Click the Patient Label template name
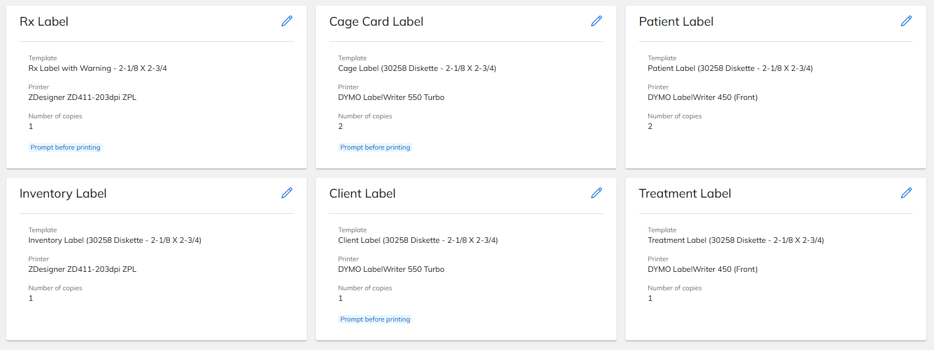Screen dimensions: 934x350 [x=730, y=69]
